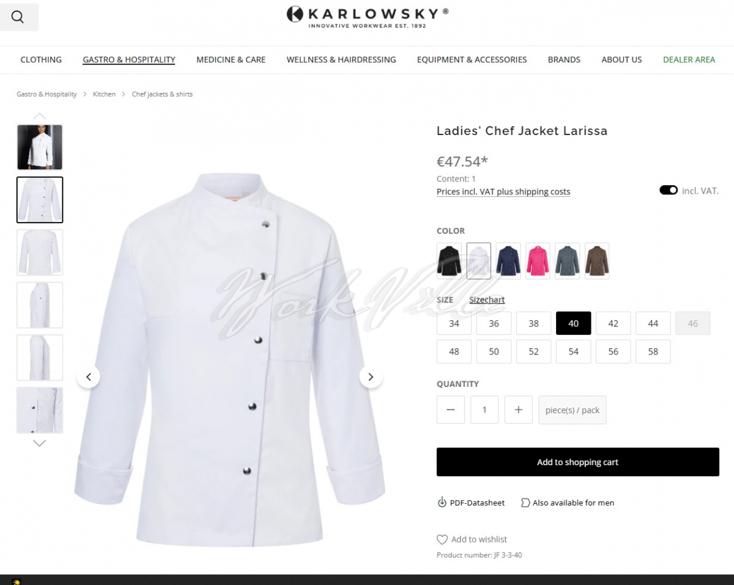Open the Gastro & Hospitality menu
Image resolution: width=734 pixels, height=585 pixels.
129,59
